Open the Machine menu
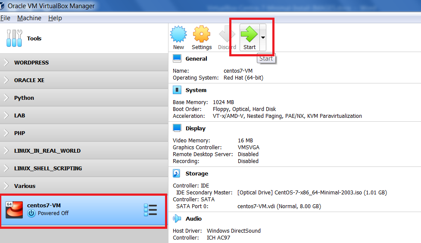This screenshot has height=243, width=421. coord(29,18)
